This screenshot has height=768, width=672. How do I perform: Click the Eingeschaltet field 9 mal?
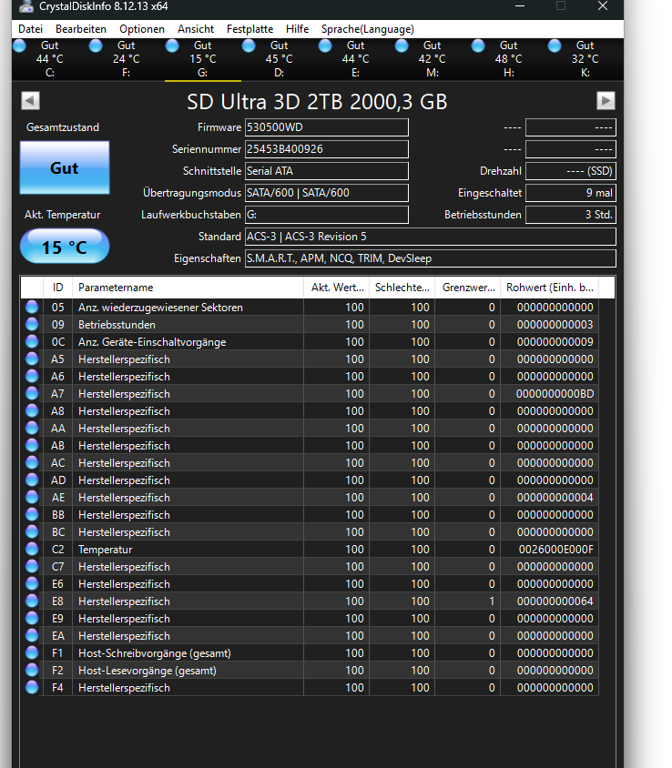571,193
